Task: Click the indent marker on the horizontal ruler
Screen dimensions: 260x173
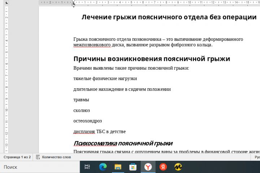Action: [73, 4]
